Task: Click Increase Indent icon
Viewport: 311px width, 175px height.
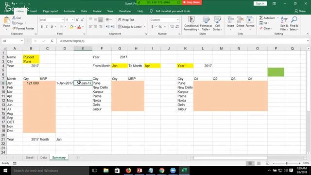Action: (112, 27)
